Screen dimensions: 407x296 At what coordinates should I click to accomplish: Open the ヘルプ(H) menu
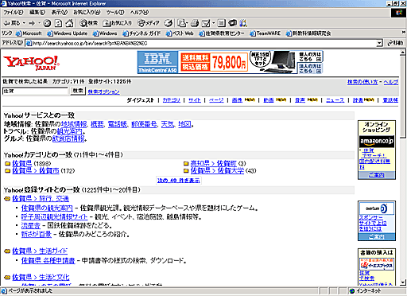click(139, 12)
